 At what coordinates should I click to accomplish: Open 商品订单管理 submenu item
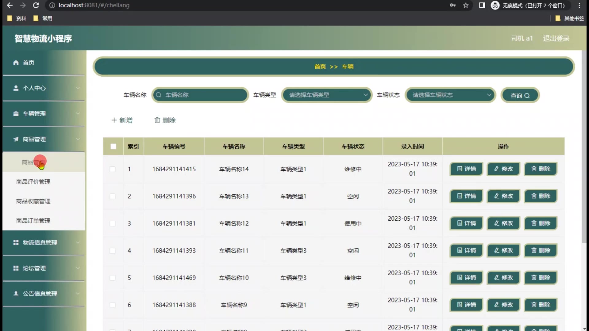pyautogui.click(x=33, y=221)
